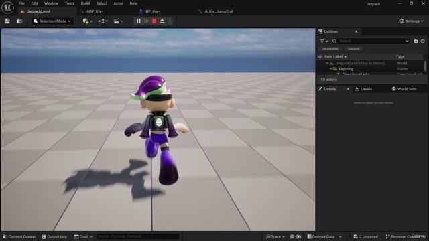Screen dimensions: 429x241
Task: Collapse the JetpackLevel world tree row
Action: [327, 63]
